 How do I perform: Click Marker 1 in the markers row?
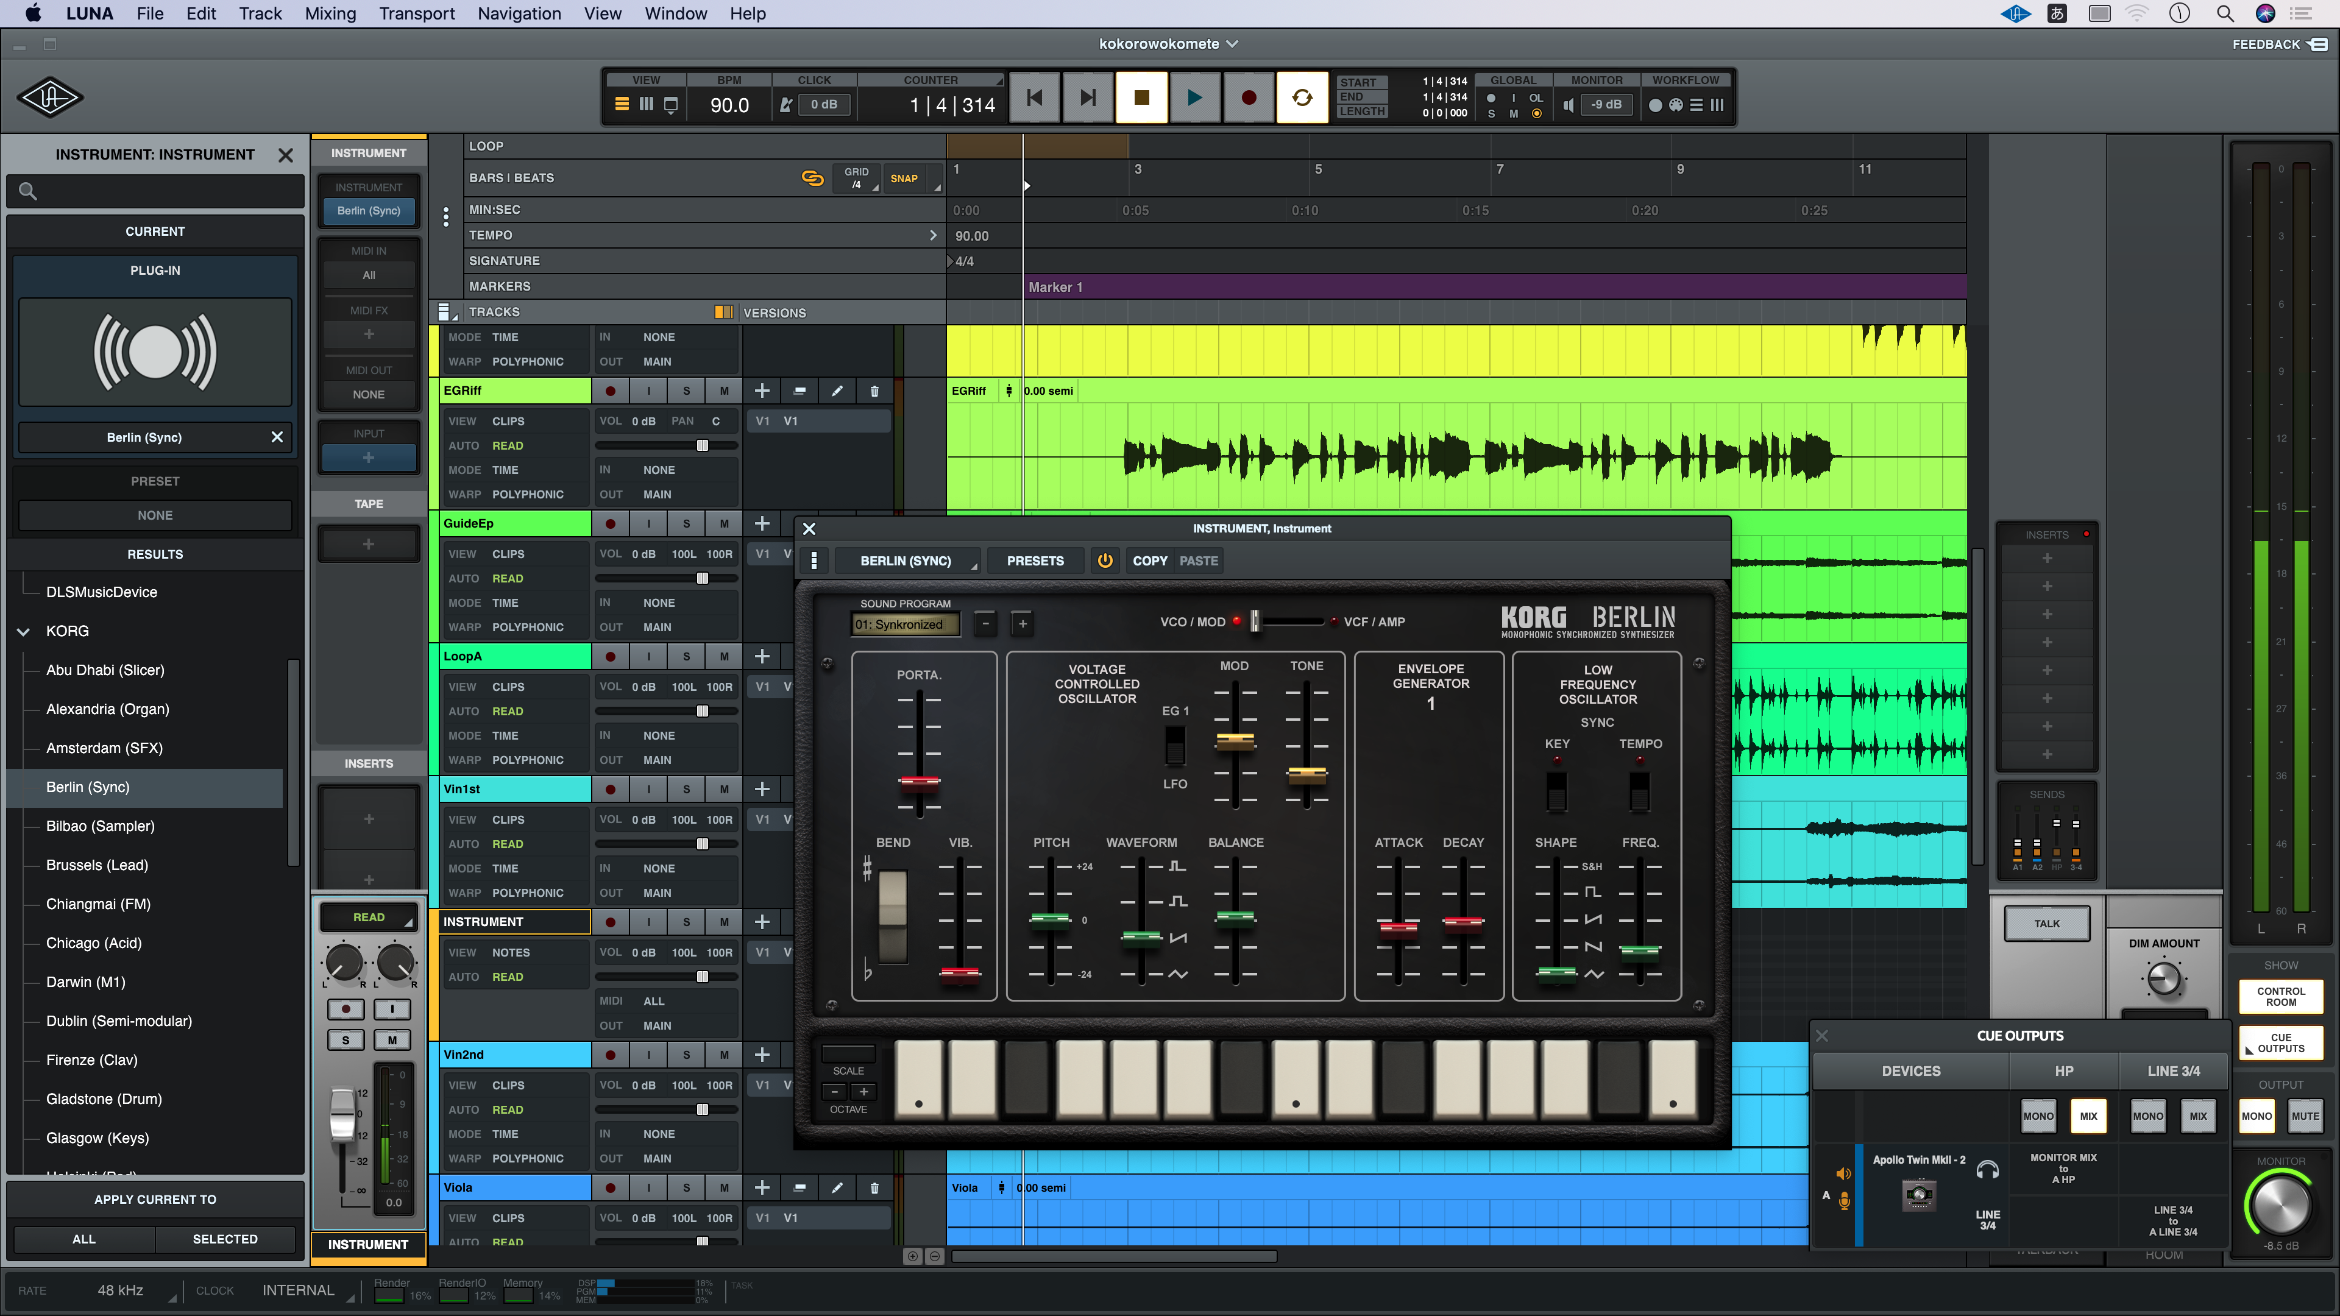tap(1055, 287)
